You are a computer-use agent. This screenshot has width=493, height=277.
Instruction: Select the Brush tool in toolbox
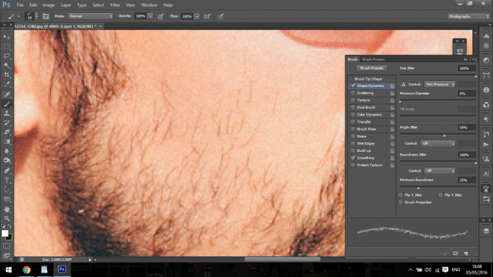(6, 104)
